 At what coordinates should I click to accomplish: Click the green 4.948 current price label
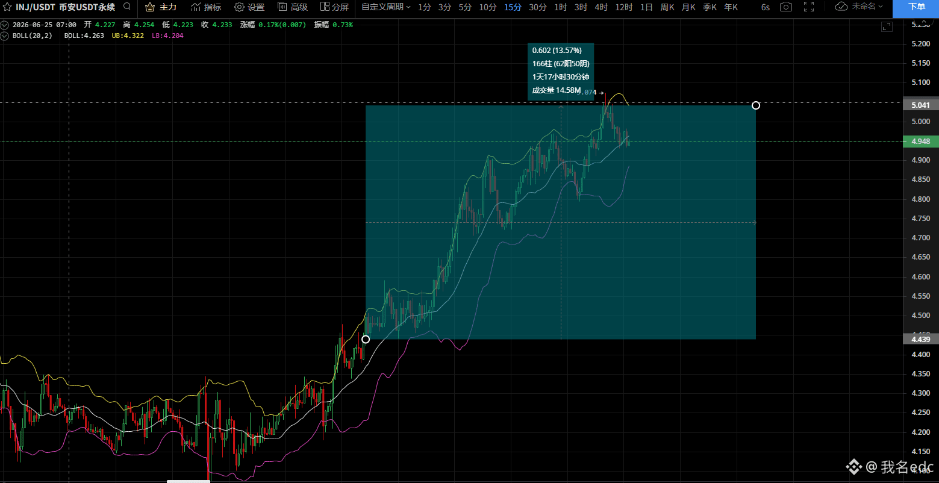(x=921, y=142)
